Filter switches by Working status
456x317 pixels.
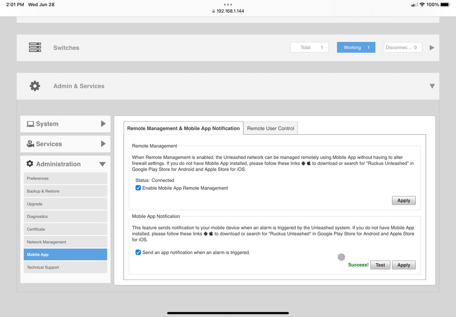pyautogui.click(x=356, y=48)
